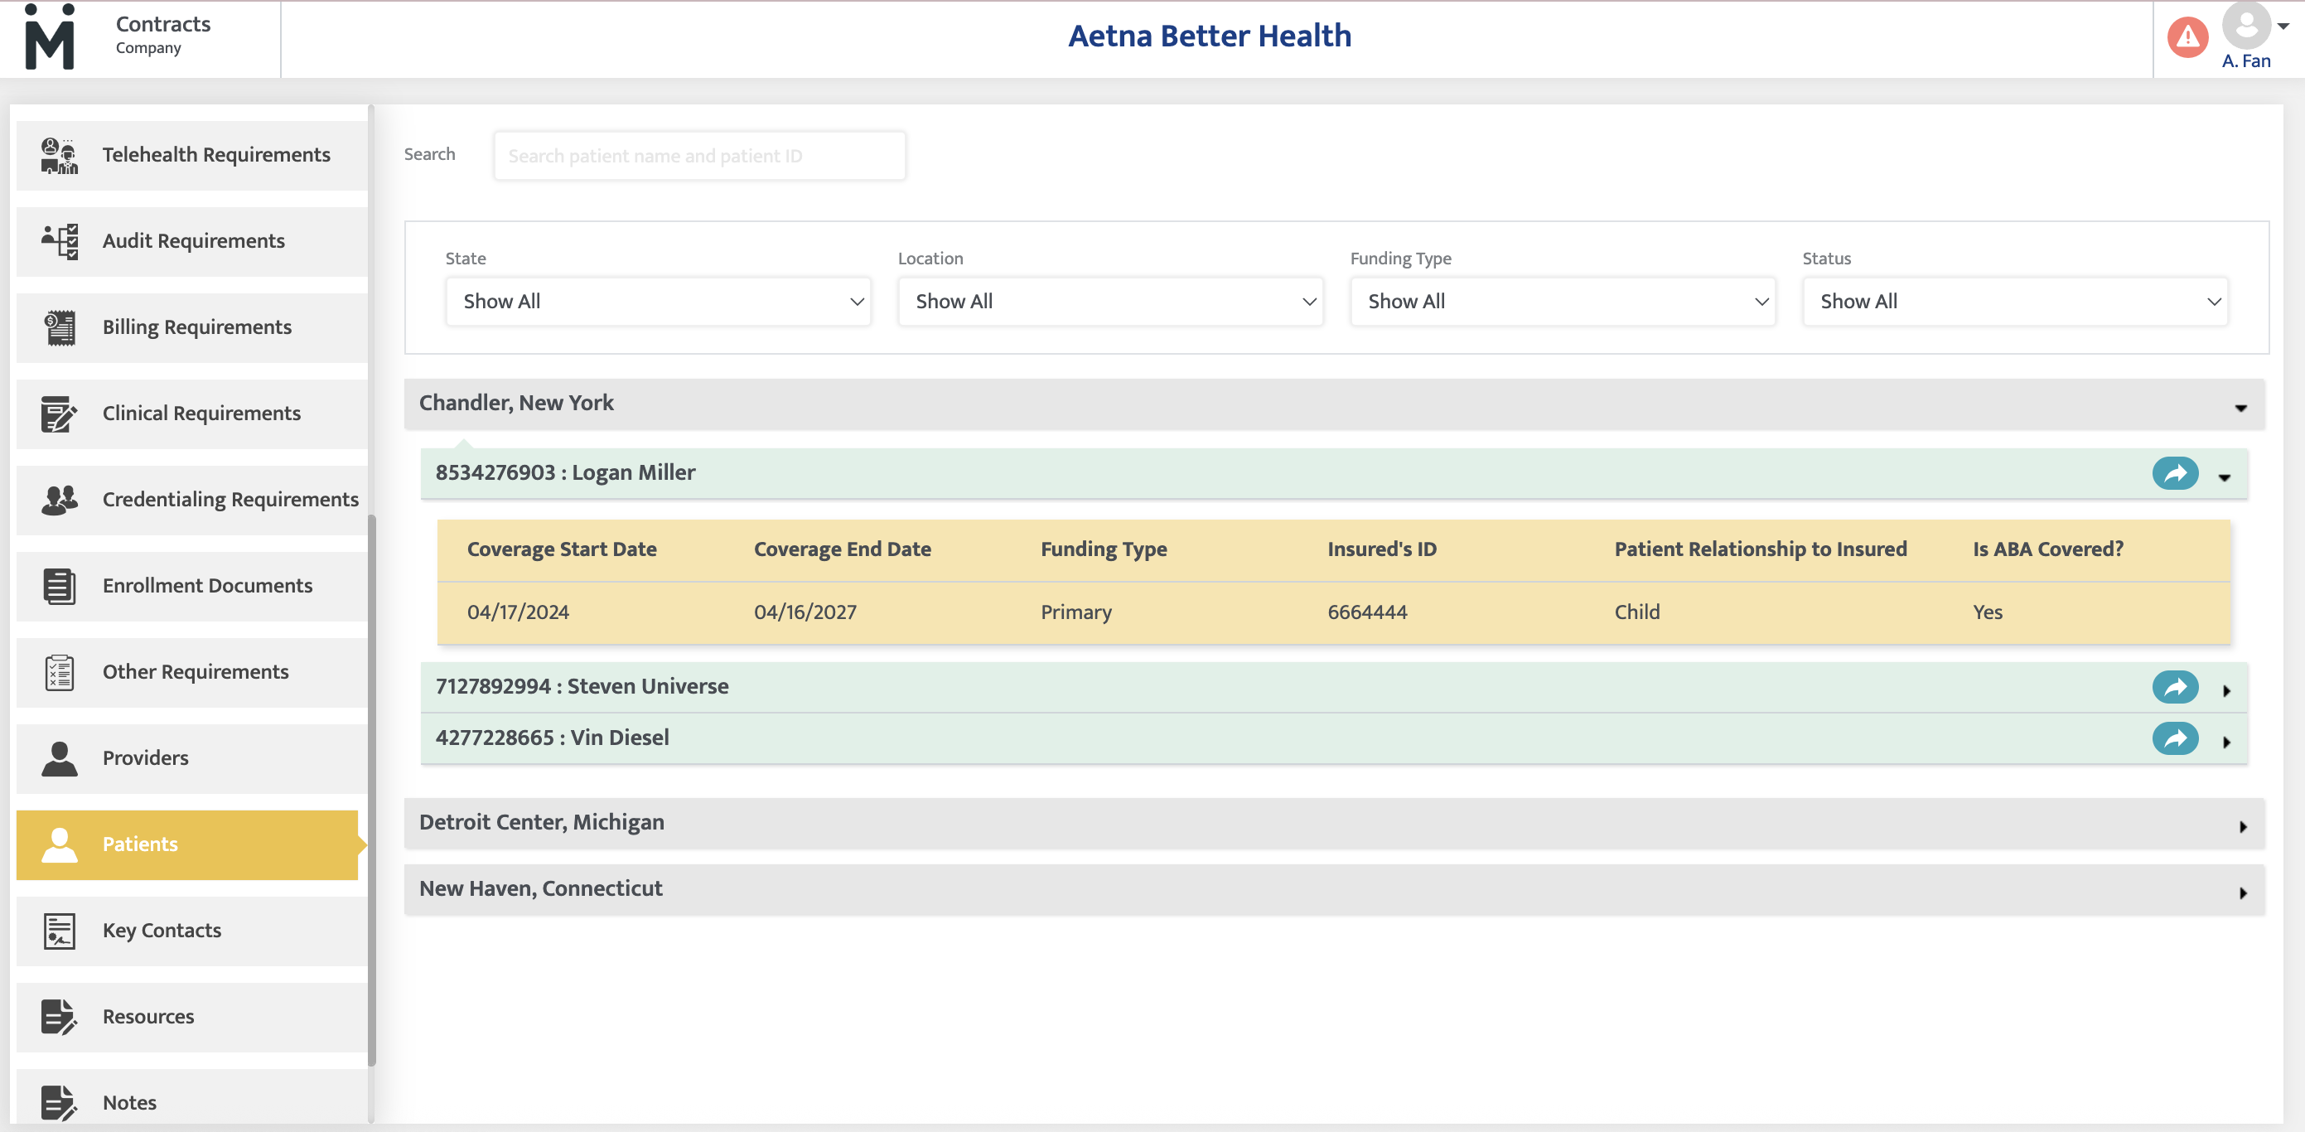Click the relationship value Child
Screen dimensions: 2305x1132
click(1636, 612)
